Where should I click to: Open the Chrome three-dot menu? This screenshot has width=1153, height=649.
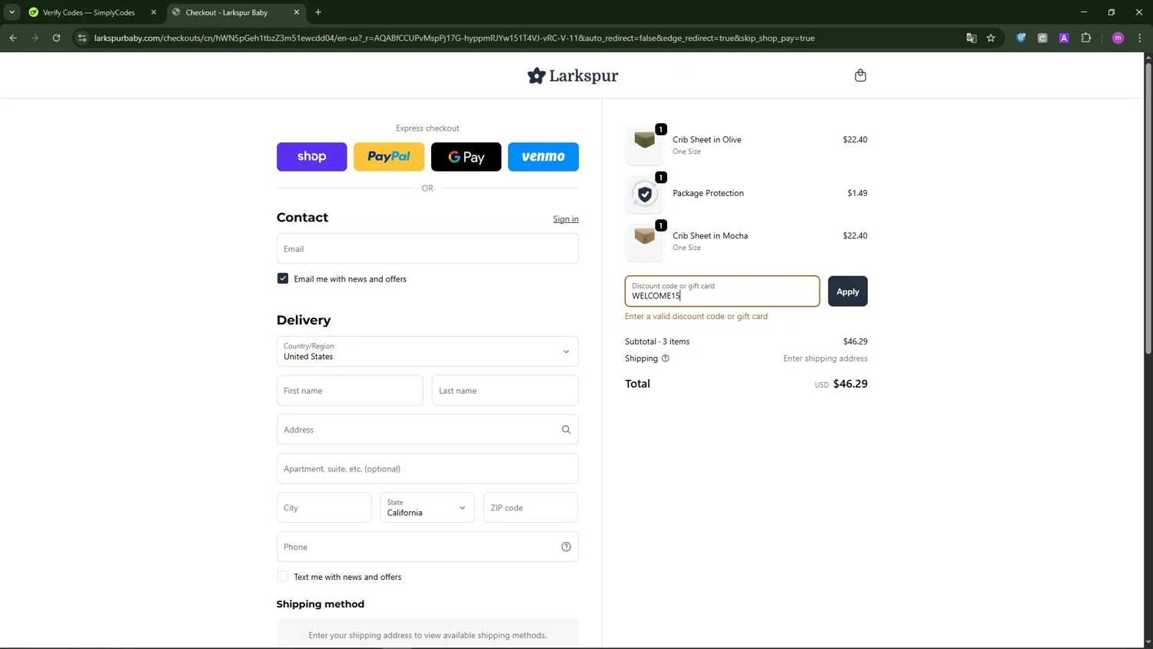click(1139, 38)
